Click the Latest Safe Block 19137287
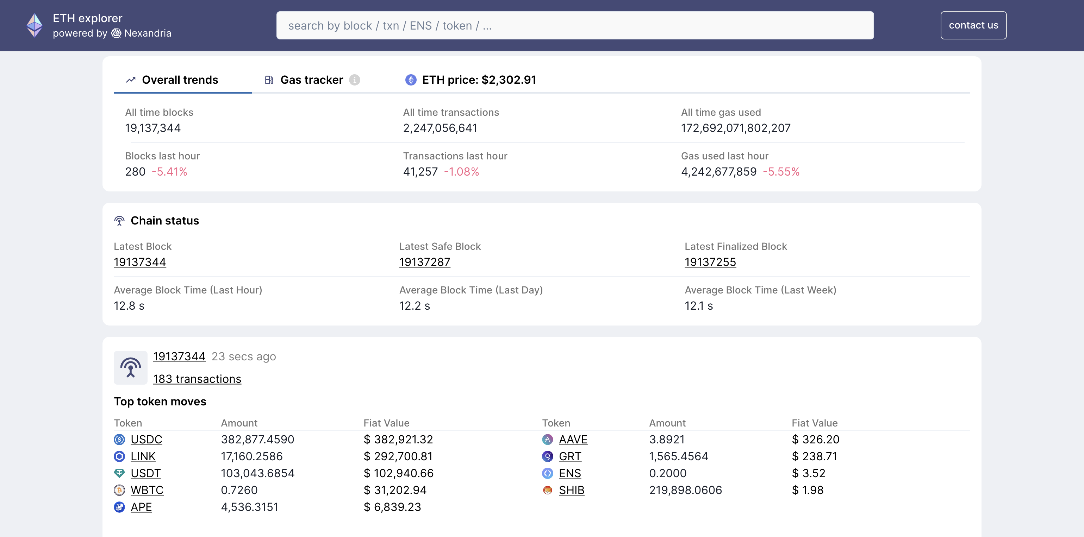Viewport: 1084px width, 537px height. (x=424, y=261)
